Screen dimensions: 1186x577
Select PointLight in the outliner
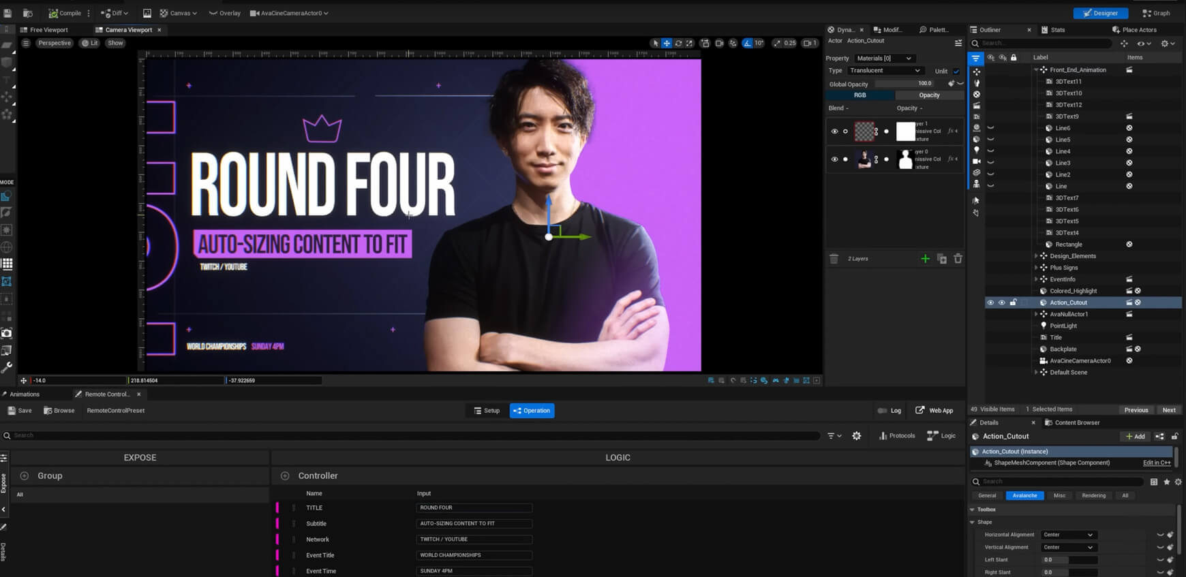(1063, 326)
